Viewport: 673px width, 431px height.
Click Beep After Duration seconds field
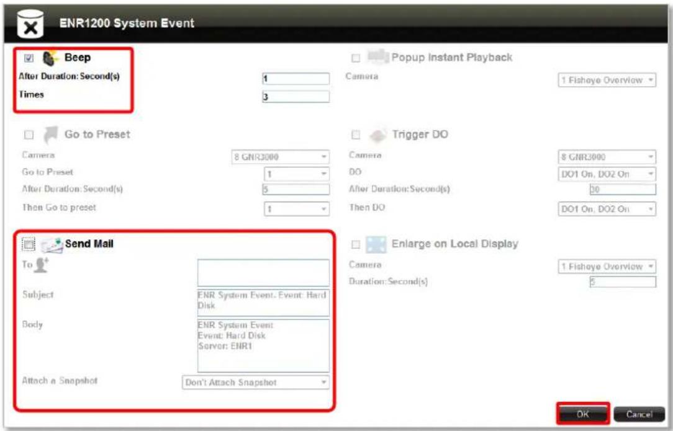point(296,79)
